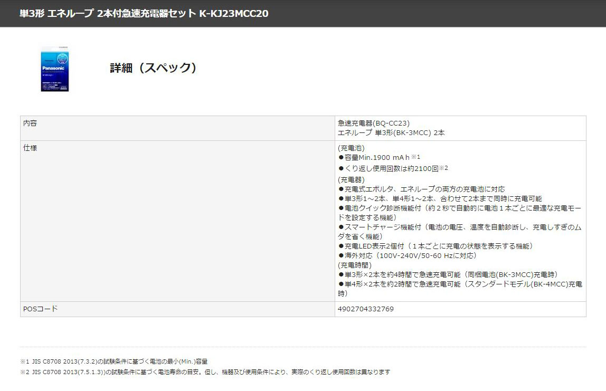Viewport: 606px width, 391px height.
Task: Select the POSコード row label
Action: point(41,309)
